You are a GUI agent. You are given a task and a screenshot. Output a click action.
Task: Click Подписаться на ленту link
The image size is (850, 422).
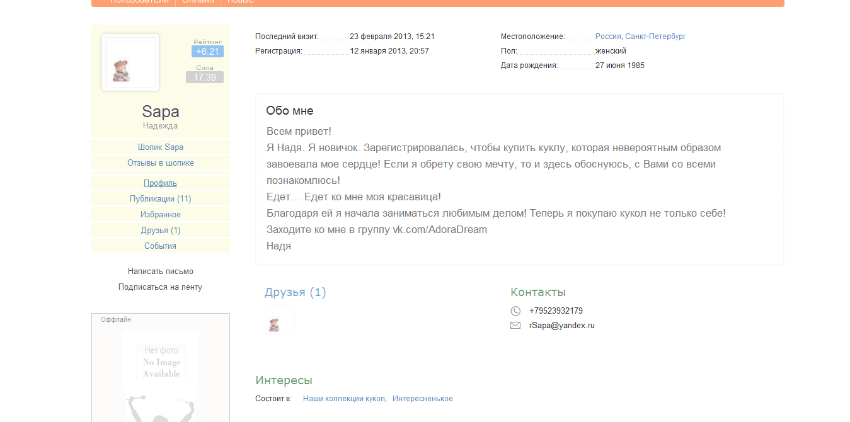tap(161, 287)
